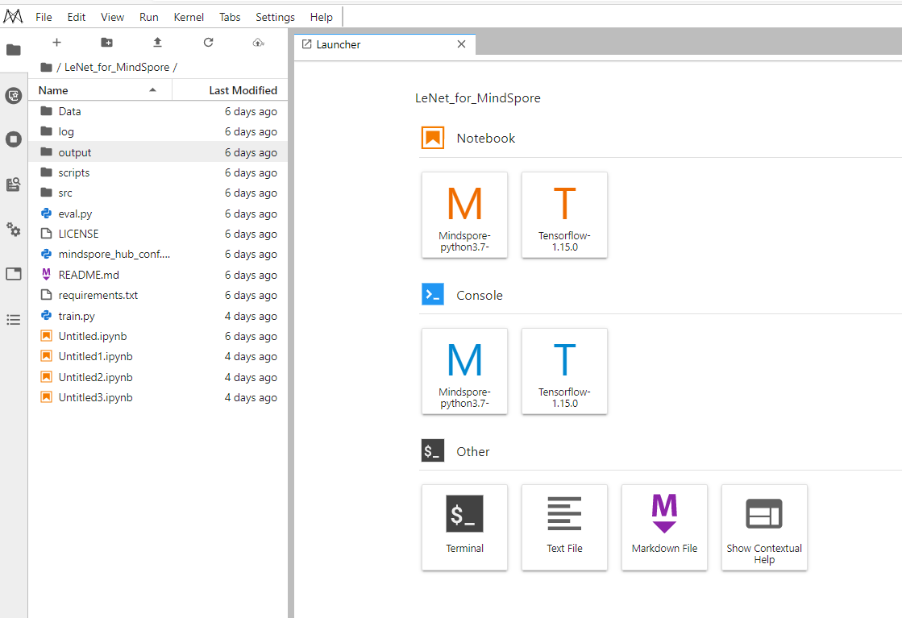The width and height of the screenshot is (902, 618).
Task: Open the File menu
Action: (44, 17)
